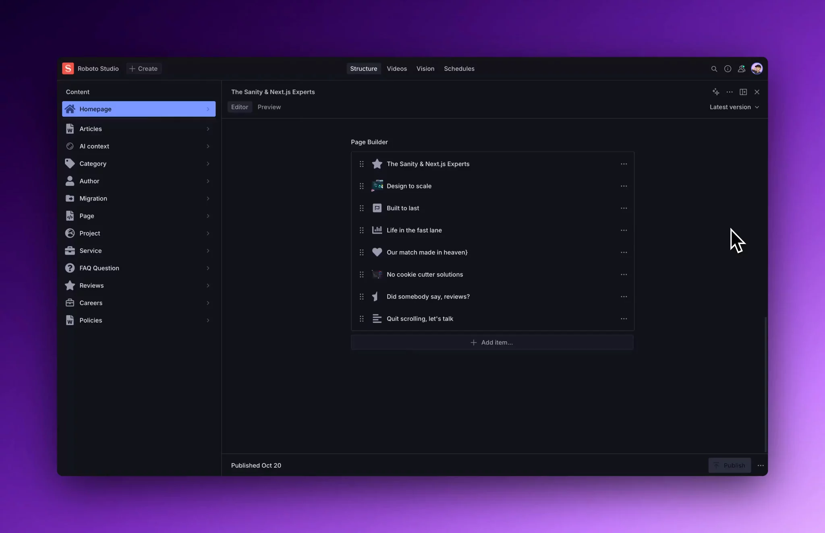This screenshot has width=825, height=533.
Task: Click the Publish button
Action: 730,465
